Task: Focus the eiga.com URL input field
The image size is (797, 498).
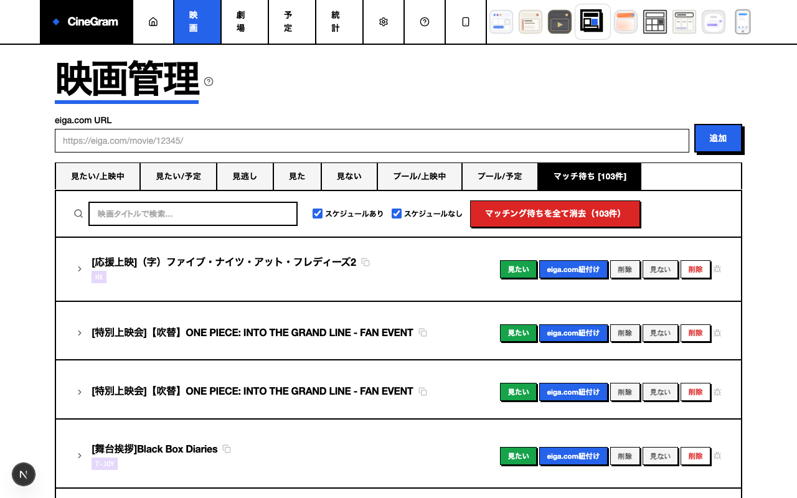Action: (372, 141)
